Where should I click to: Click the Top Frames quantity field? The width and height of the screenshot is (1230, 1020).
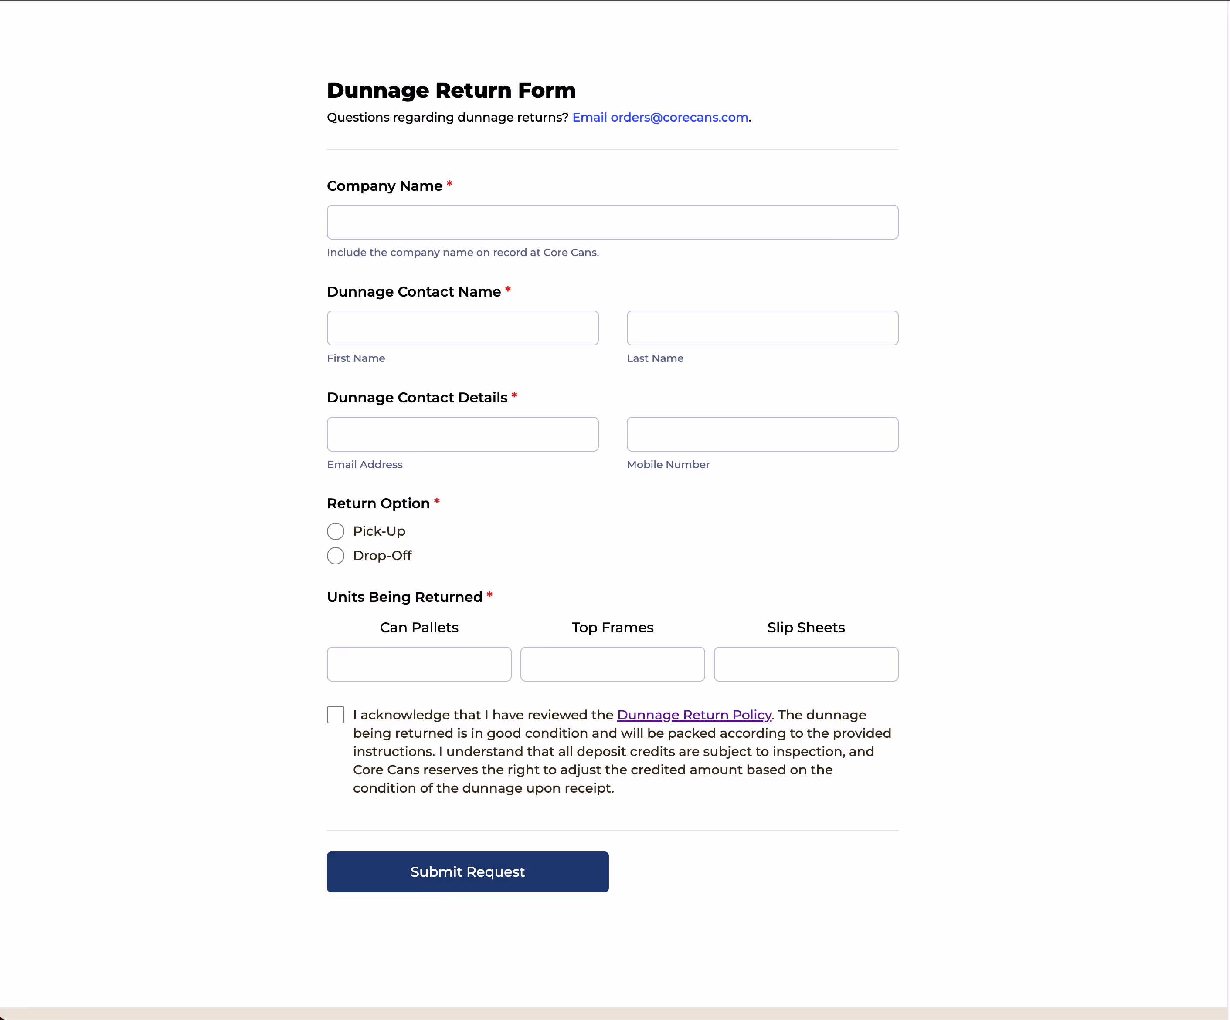[x=613, y=664]
